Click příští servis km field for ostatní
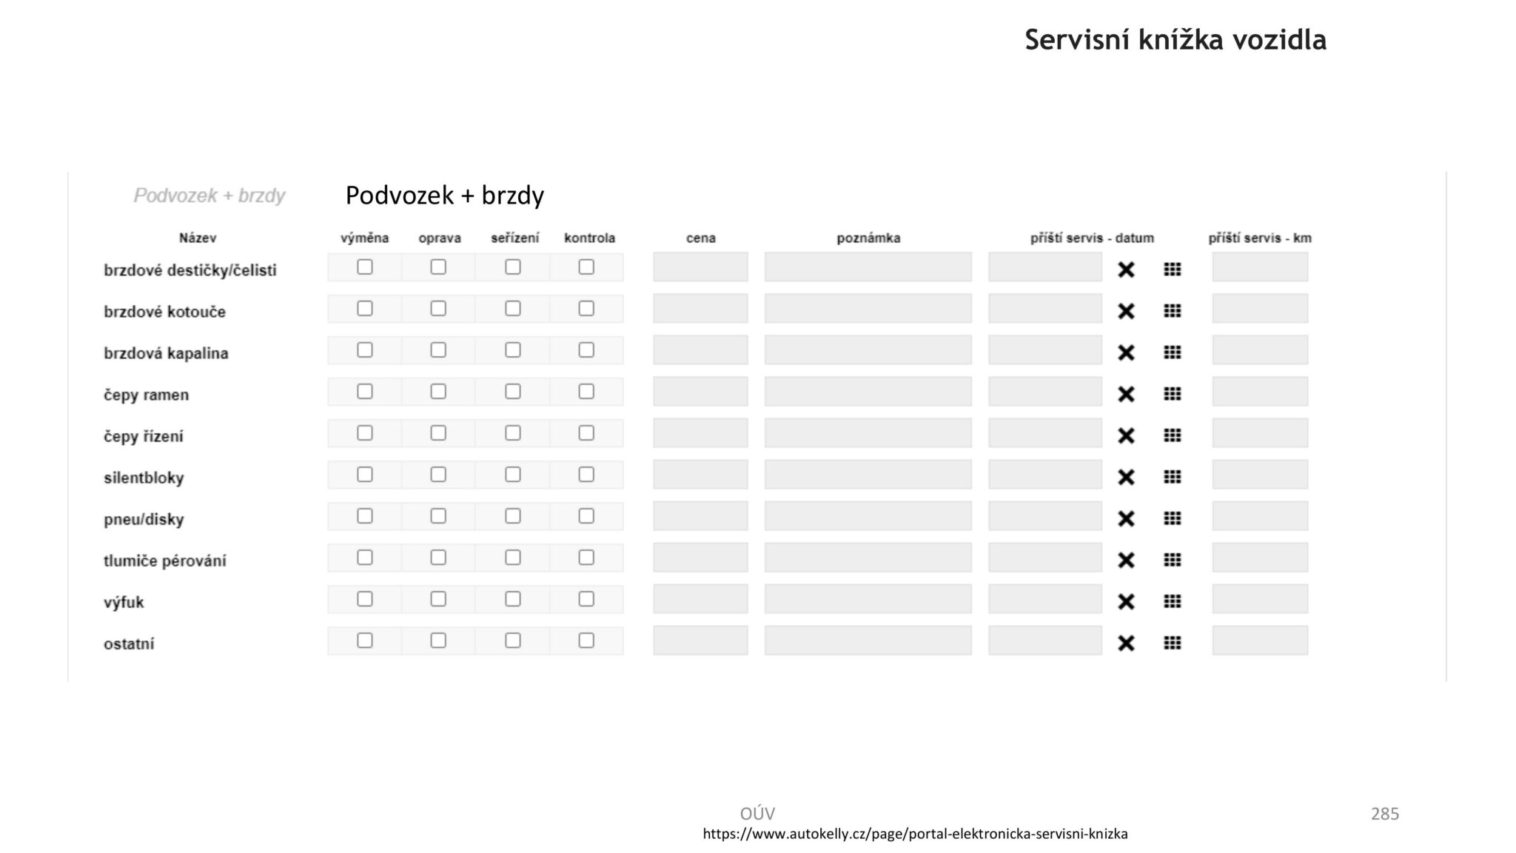This screenshot has height=853, width=1516. 1260,640
